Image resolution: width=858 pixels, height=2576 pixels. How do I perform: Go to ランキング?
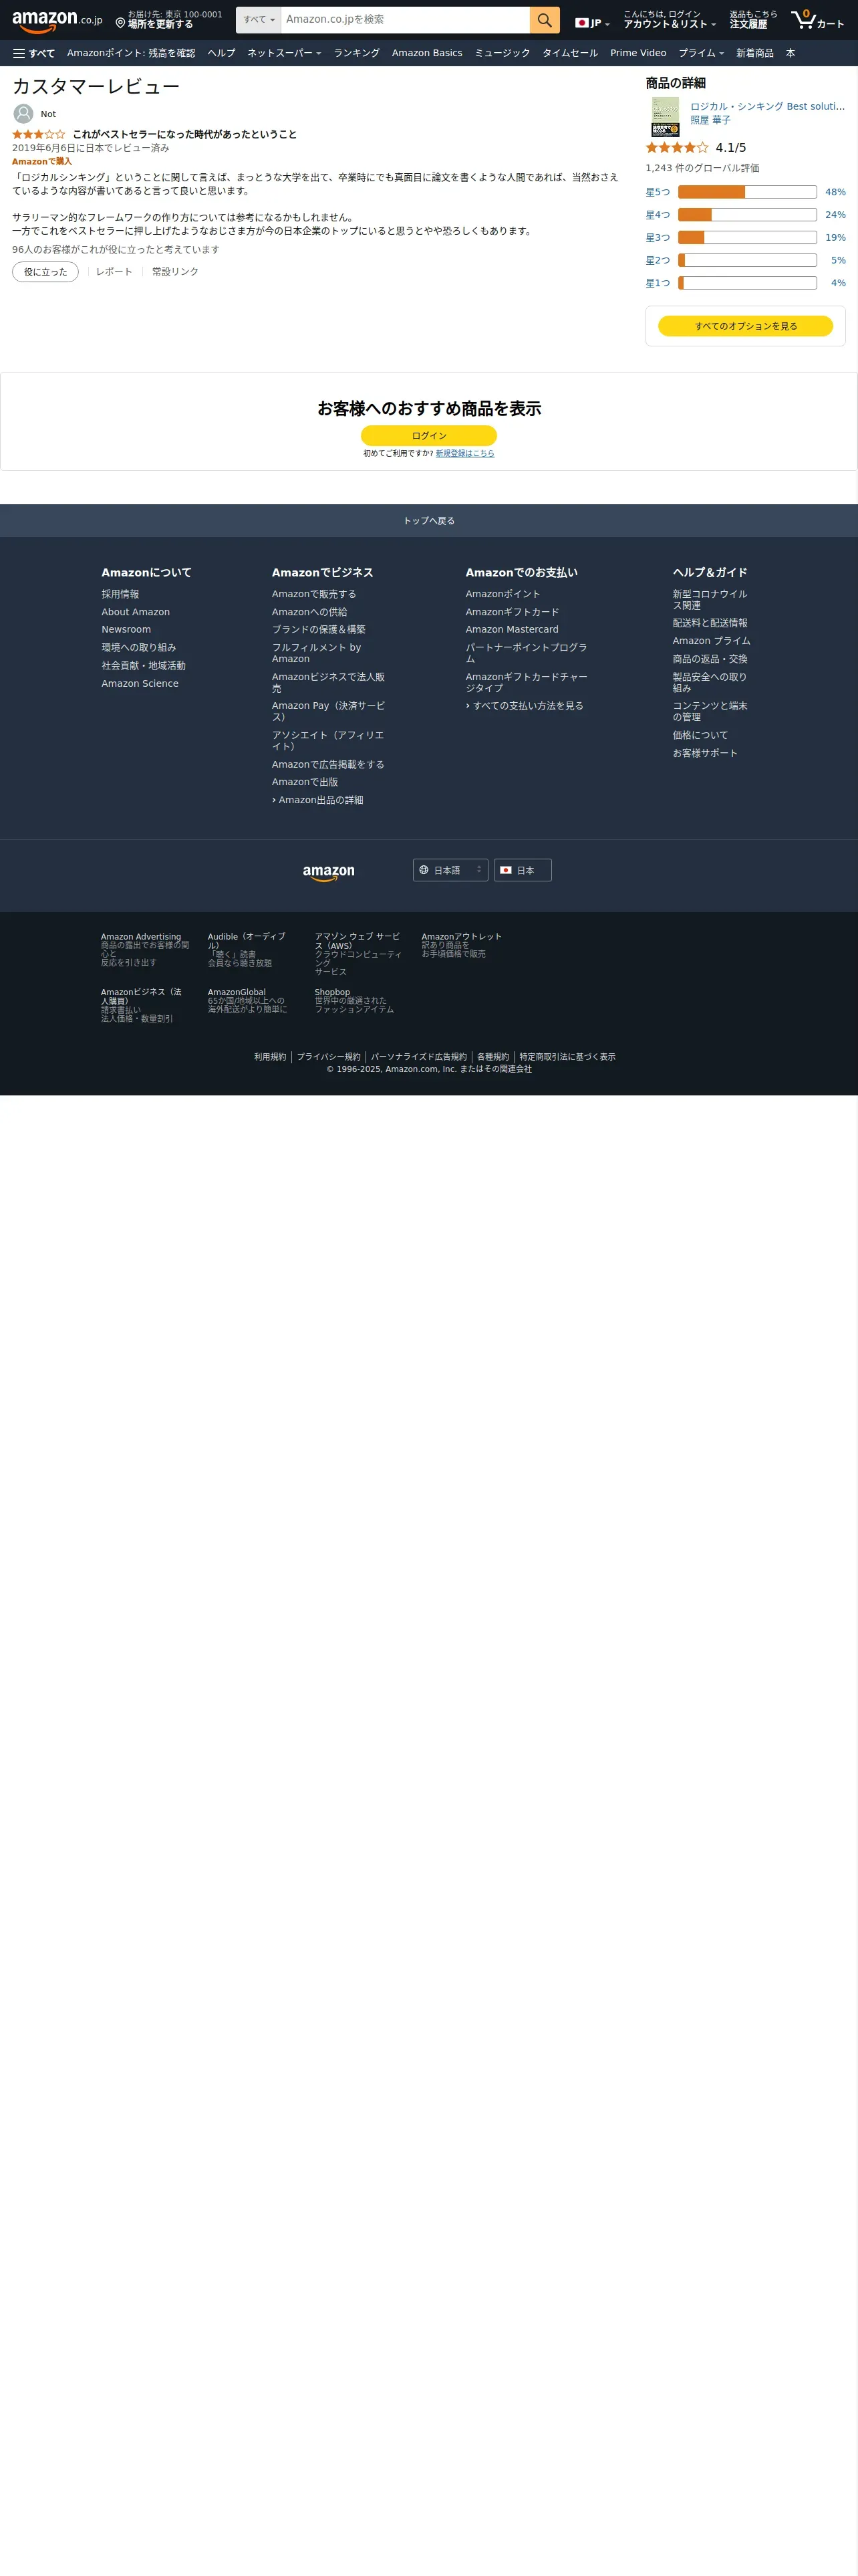pos(357,53)
